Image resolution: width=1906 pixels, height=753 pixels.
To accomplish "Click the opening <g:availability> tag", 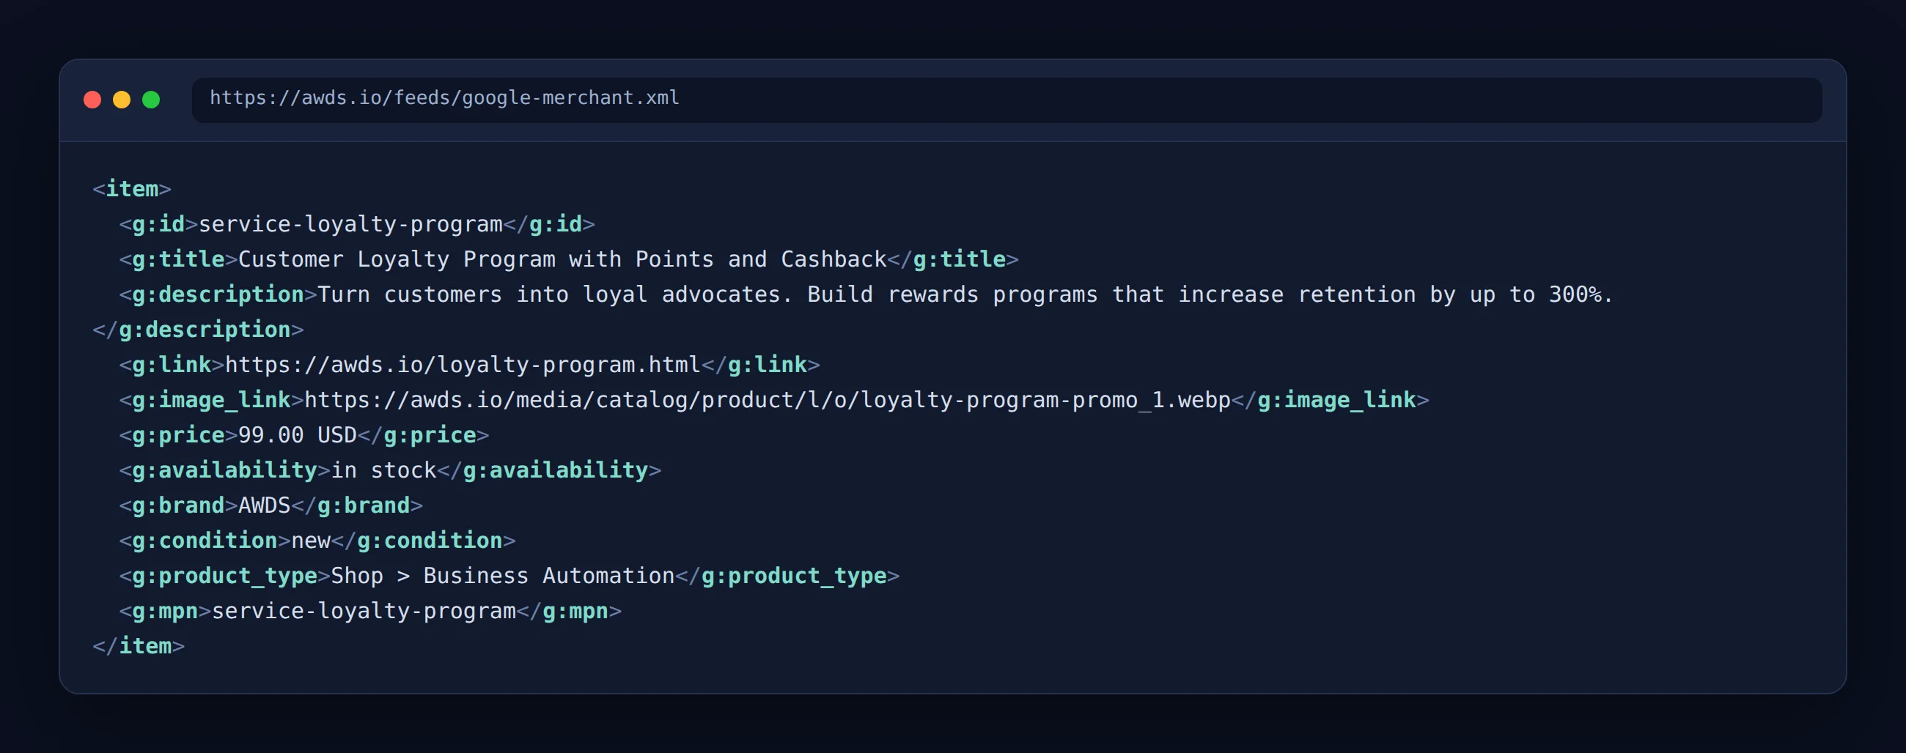I will [x=225, y=471].
